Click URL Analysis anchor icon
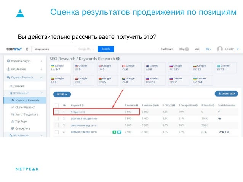Image resolution: width=243 pixels, height=182 pixels. click(x=8, y=69)
